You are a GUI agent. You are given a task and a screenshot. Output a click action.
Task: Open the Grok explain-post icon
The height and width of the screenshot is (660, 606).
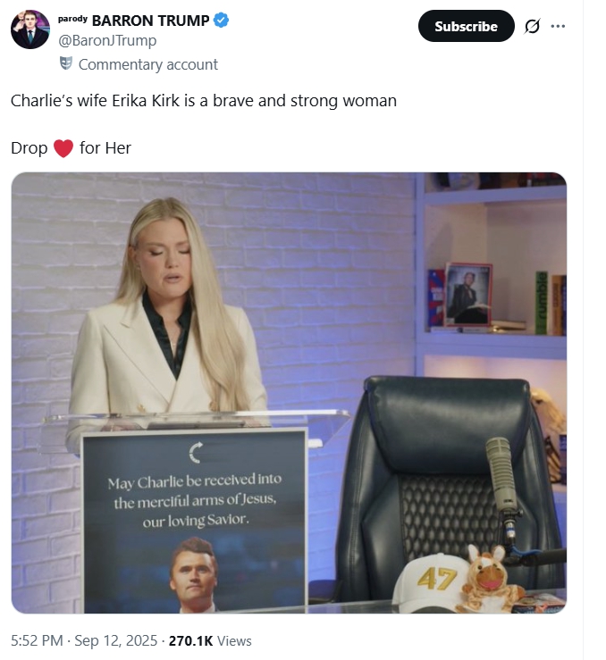[532, 27]
